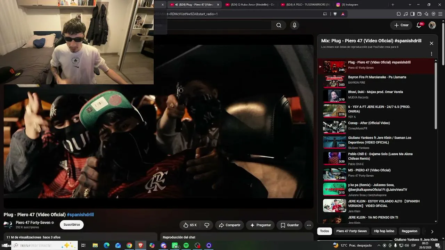Click the install-app icon in address bar

325,14
